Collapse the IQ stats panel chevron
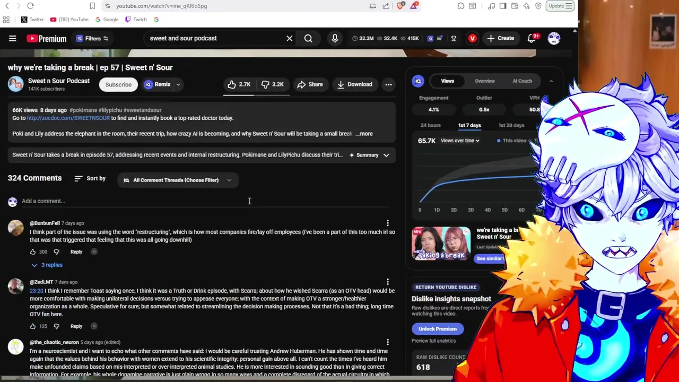Screen dimensions: 679x382 [551, 81]
